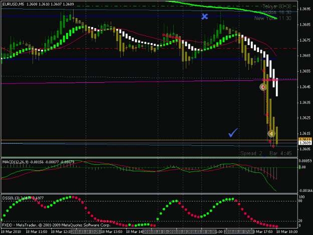Click the 1.3645 price axis value
This screenshot has width=313, height=235.
coord(305,87)
